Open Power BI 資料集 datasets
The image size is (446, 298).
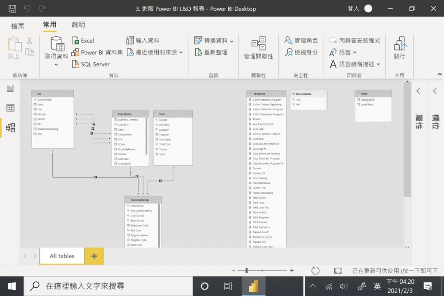[x=97, y=52]
